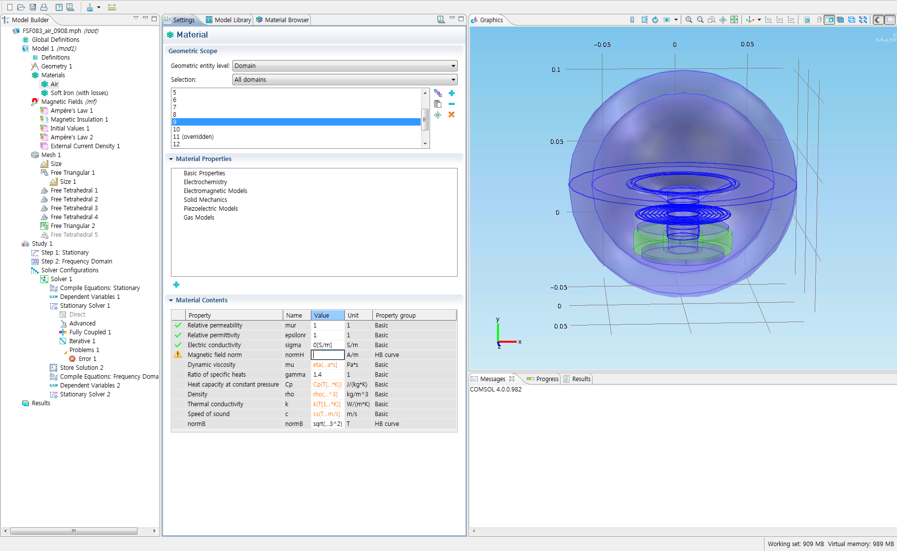Open the Material Browser tab
897x551 pixels.
point(283,20)
